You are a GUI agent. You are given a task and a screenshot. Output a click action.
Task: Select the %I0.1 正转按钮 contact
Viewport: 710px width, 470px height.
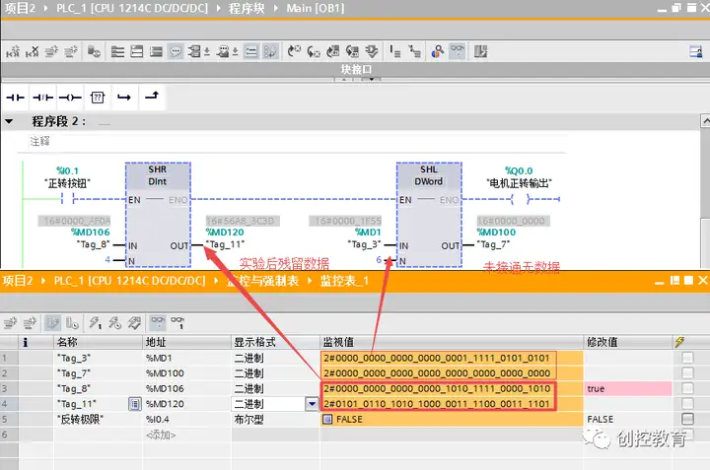[x=67, y=199]
